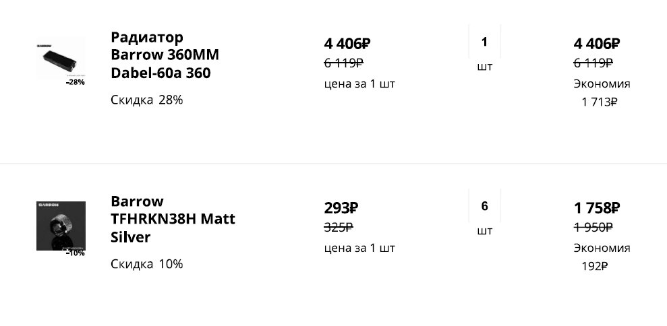Screen dimensions: 667x326
Task: Click the crossed-out 325₽ unit price
Action: 339,227
